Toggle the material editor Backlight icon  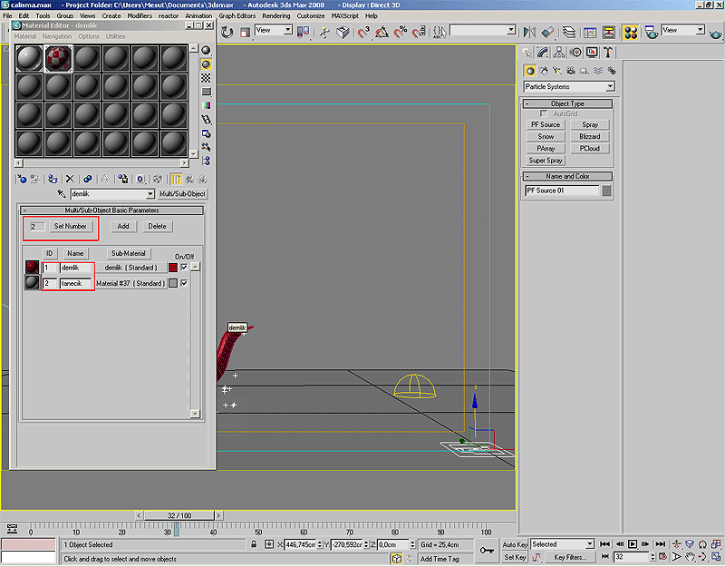pyautogui.click(x=207, y=64)
